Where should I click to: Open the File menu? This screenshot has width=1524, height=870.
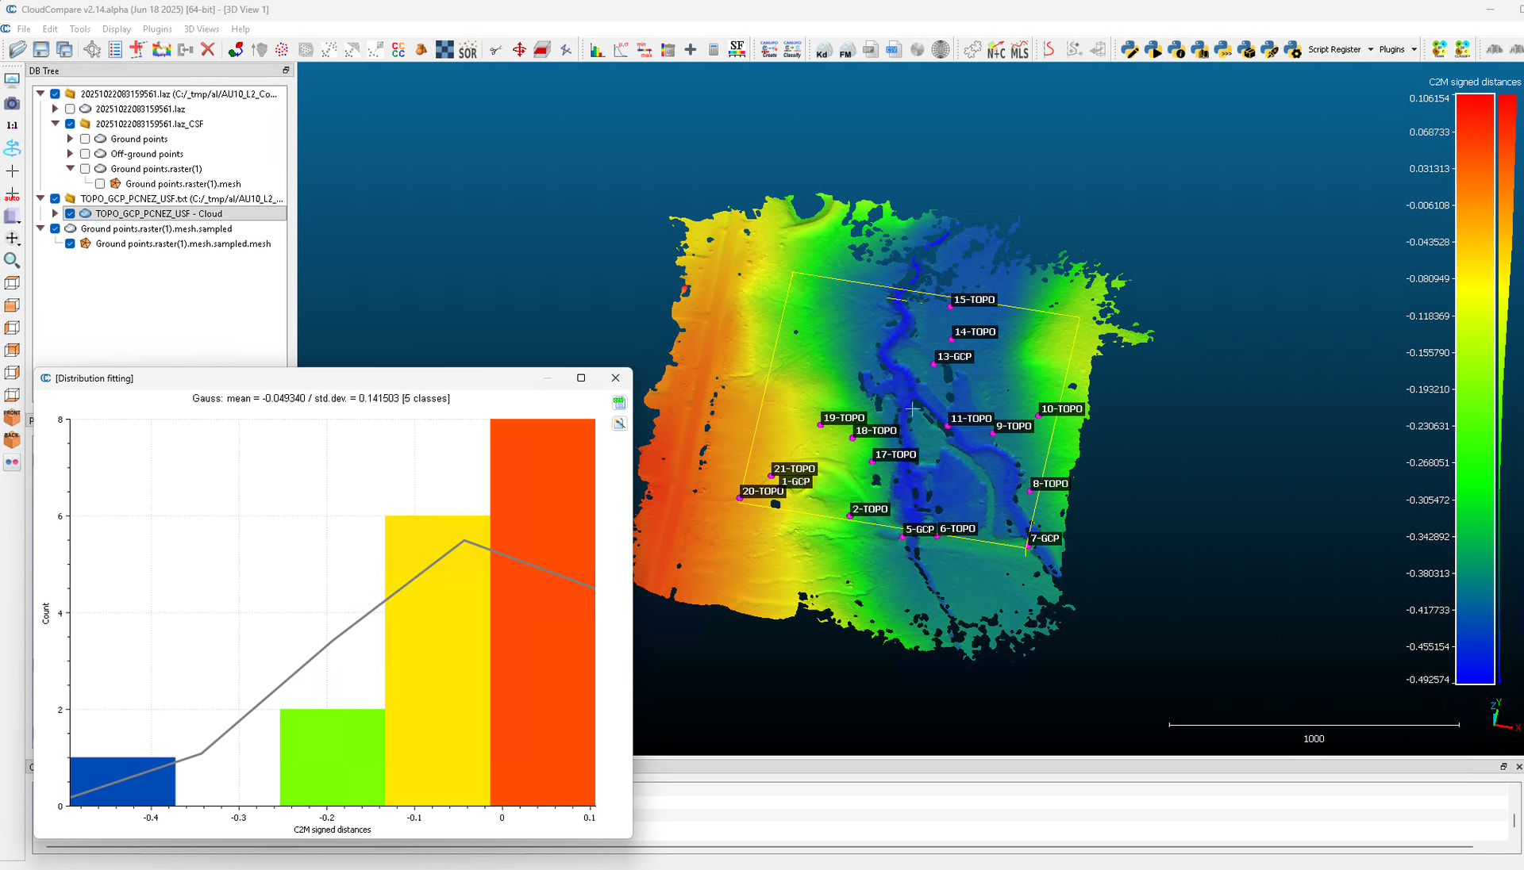(24, 29)
